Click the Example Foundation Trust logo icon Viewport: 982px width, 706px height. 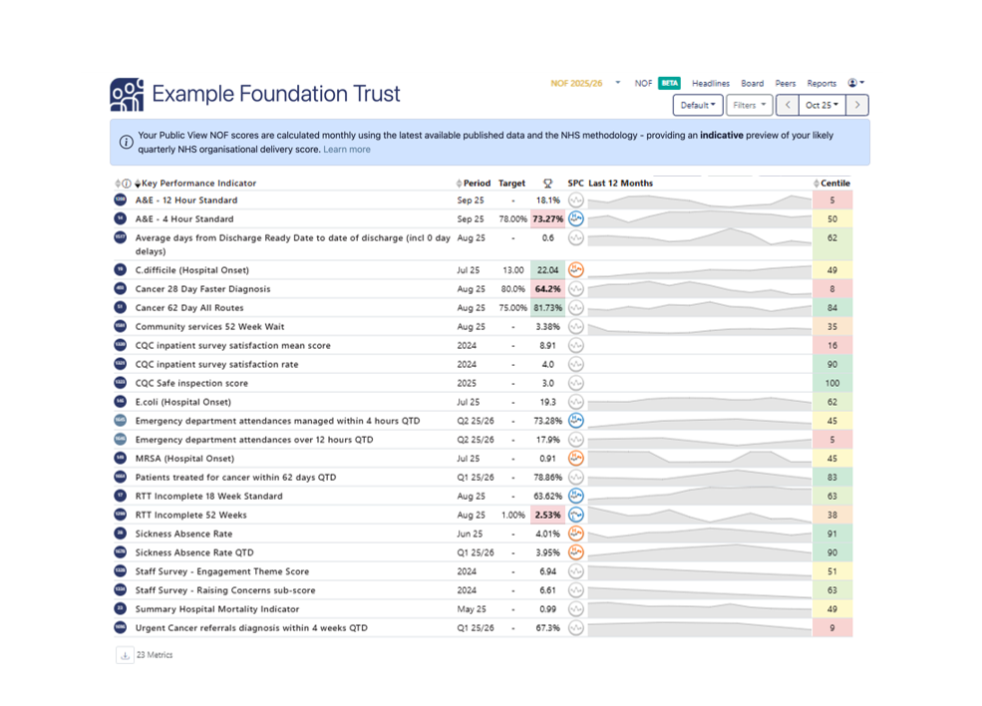click(127, 94)
